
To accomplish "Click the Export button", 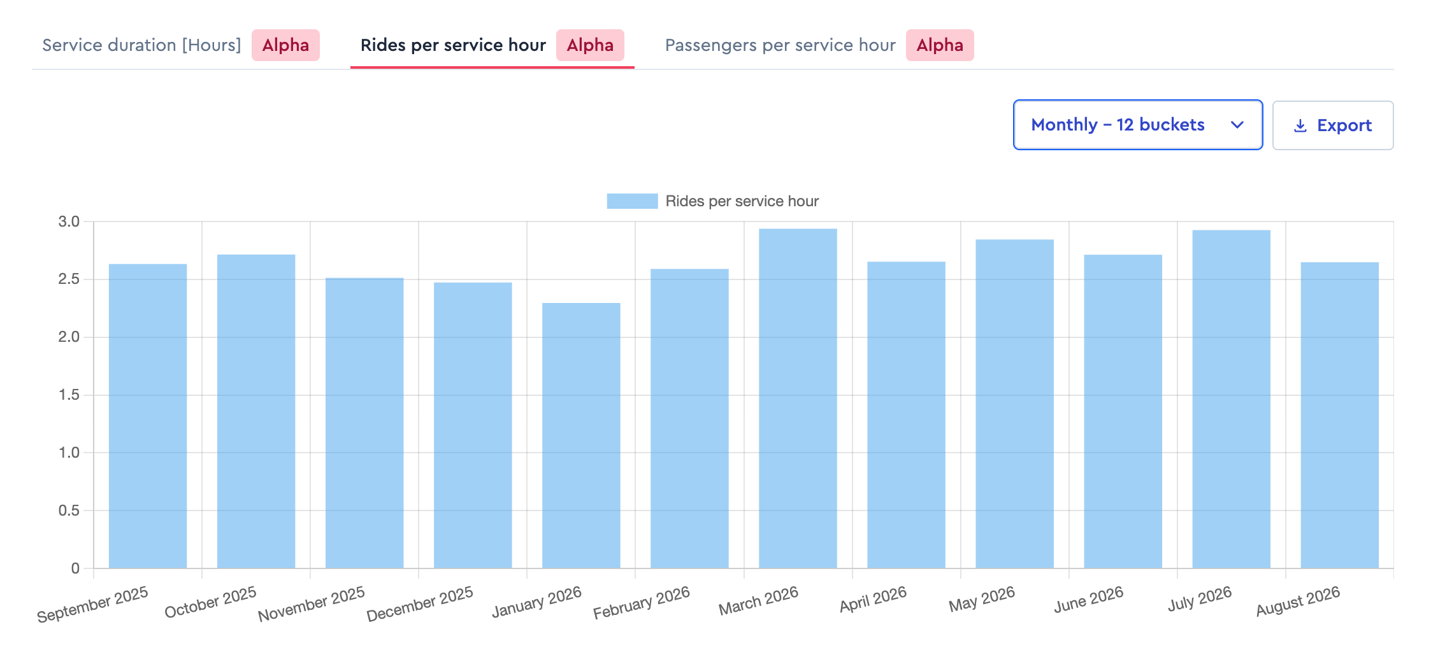I will (1333, 125).
